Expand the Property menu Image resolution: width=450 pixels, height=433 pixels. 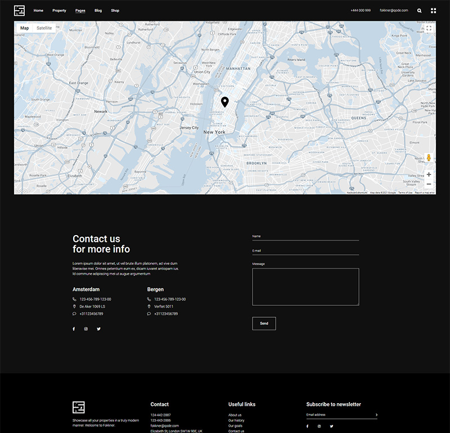point(59,11)
